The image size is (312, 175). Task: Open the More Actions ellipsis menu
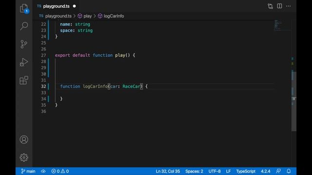pos(288,6)
